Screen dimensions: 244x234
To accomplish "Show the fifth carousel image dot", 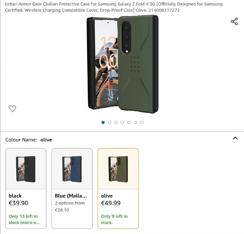I will point(129,122).
